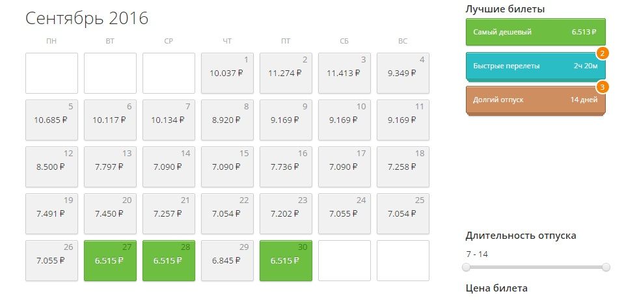
Task: Pick September 19 priced 7.491 ₽
Action: tap(51, 213)
